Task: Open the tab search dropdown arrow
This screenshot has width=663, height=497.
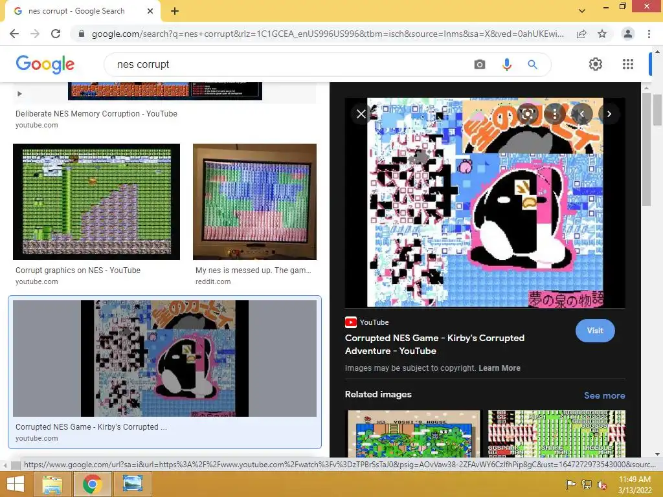Action: (582, 11)
